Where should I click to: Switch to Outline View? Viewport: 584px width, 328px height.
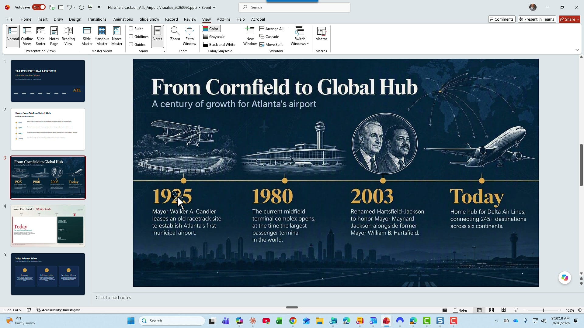[27, 36]
